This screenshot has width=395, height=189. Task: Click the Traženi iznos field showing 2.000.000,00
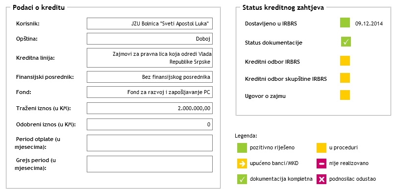149,108
